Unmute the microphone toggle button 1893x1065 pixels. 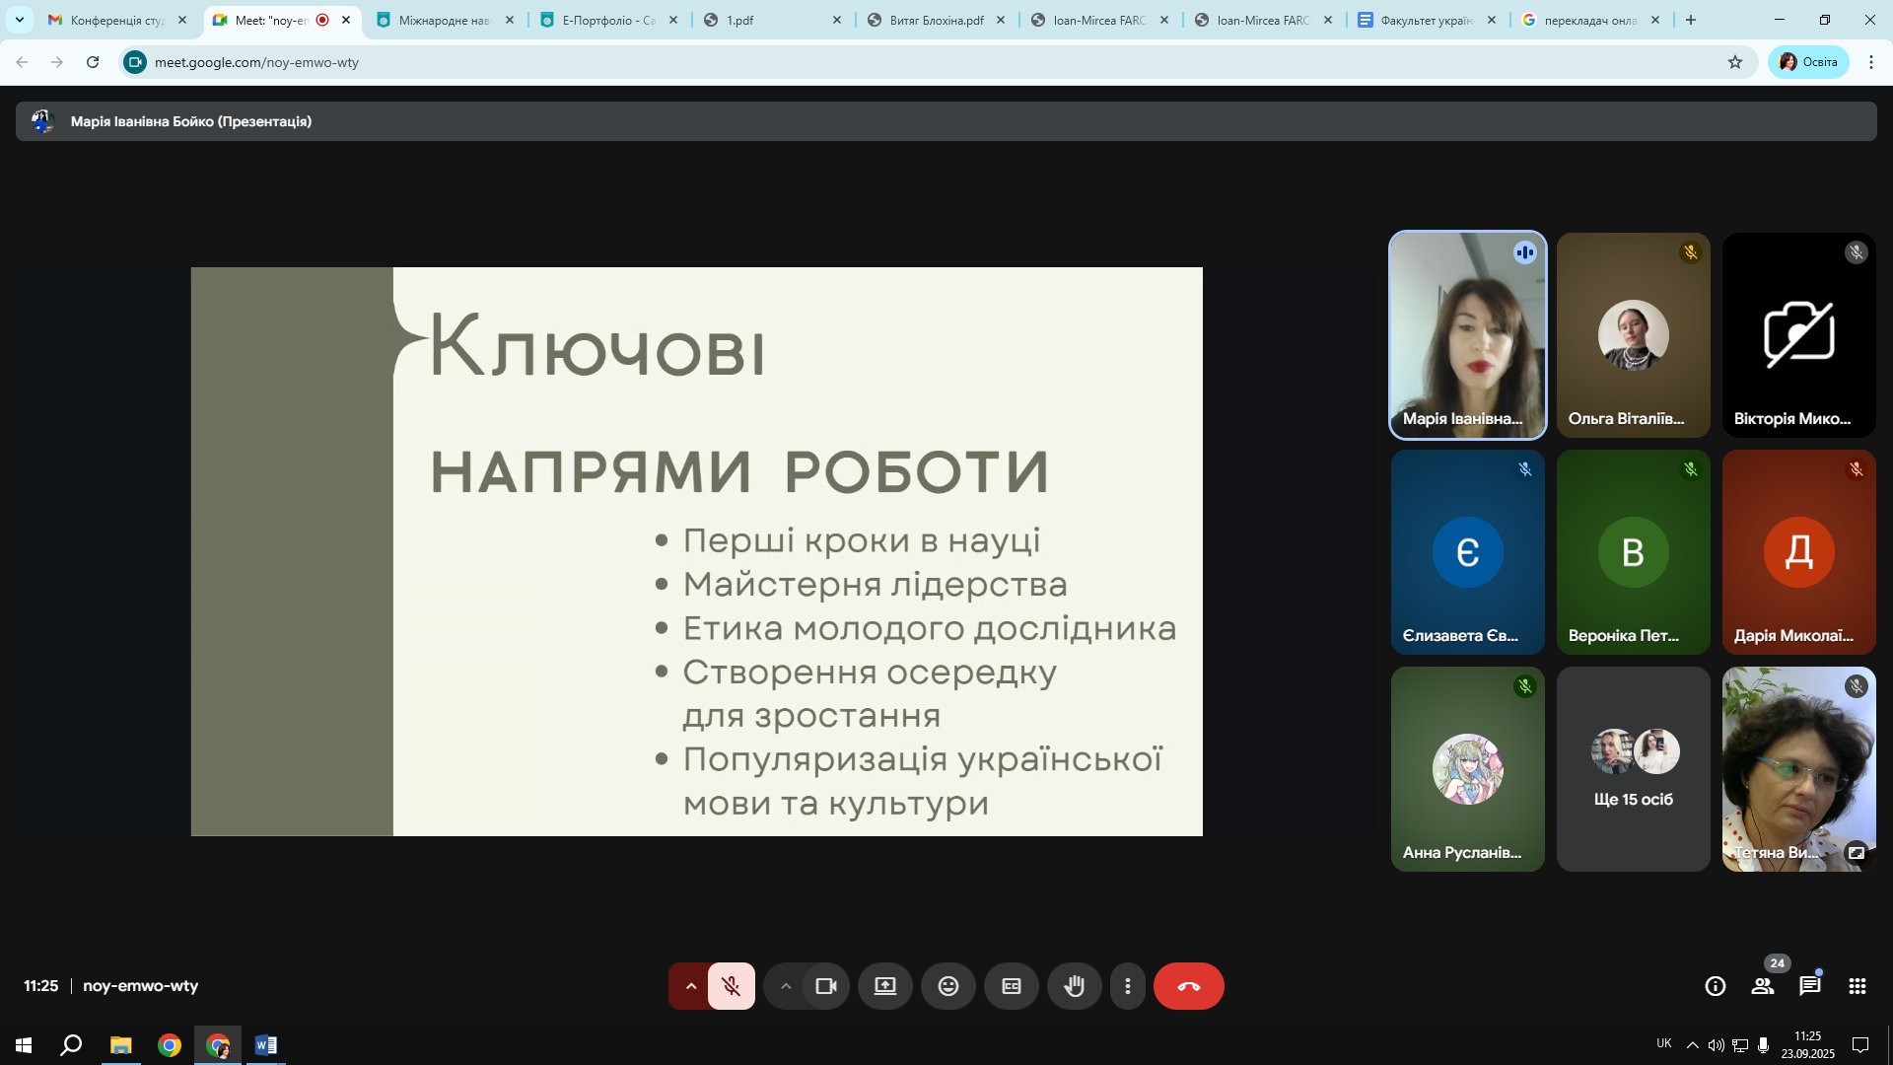[x=731, y=986]
